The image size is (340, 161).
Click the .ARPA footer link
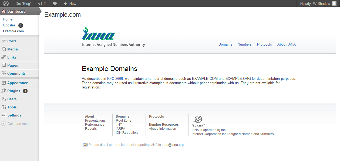point(120,129)
